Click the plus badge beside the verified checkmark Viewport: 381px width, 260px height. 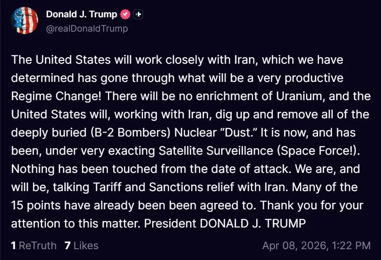click(138, 14)
